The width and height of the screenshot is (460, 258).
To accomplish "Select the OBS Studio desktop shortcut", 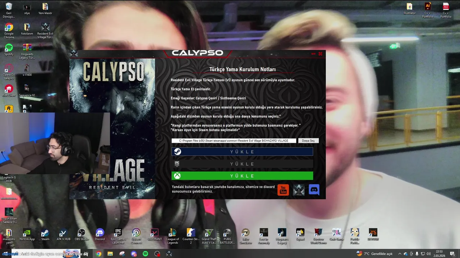I will [82, 235].
